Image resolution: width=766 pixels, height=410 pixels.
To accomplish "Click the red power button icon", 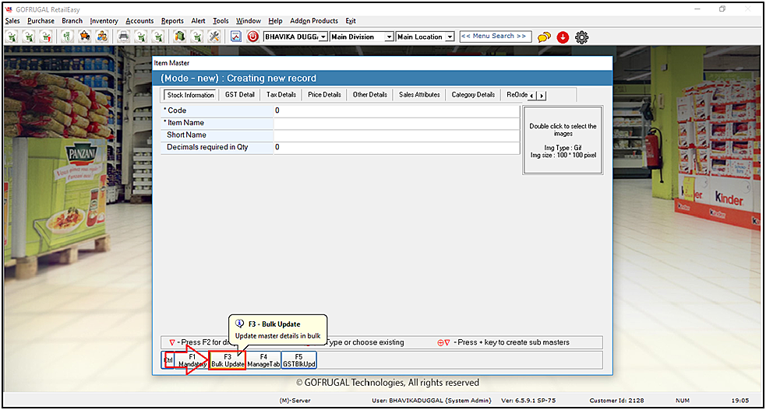I will coord(252,37).
